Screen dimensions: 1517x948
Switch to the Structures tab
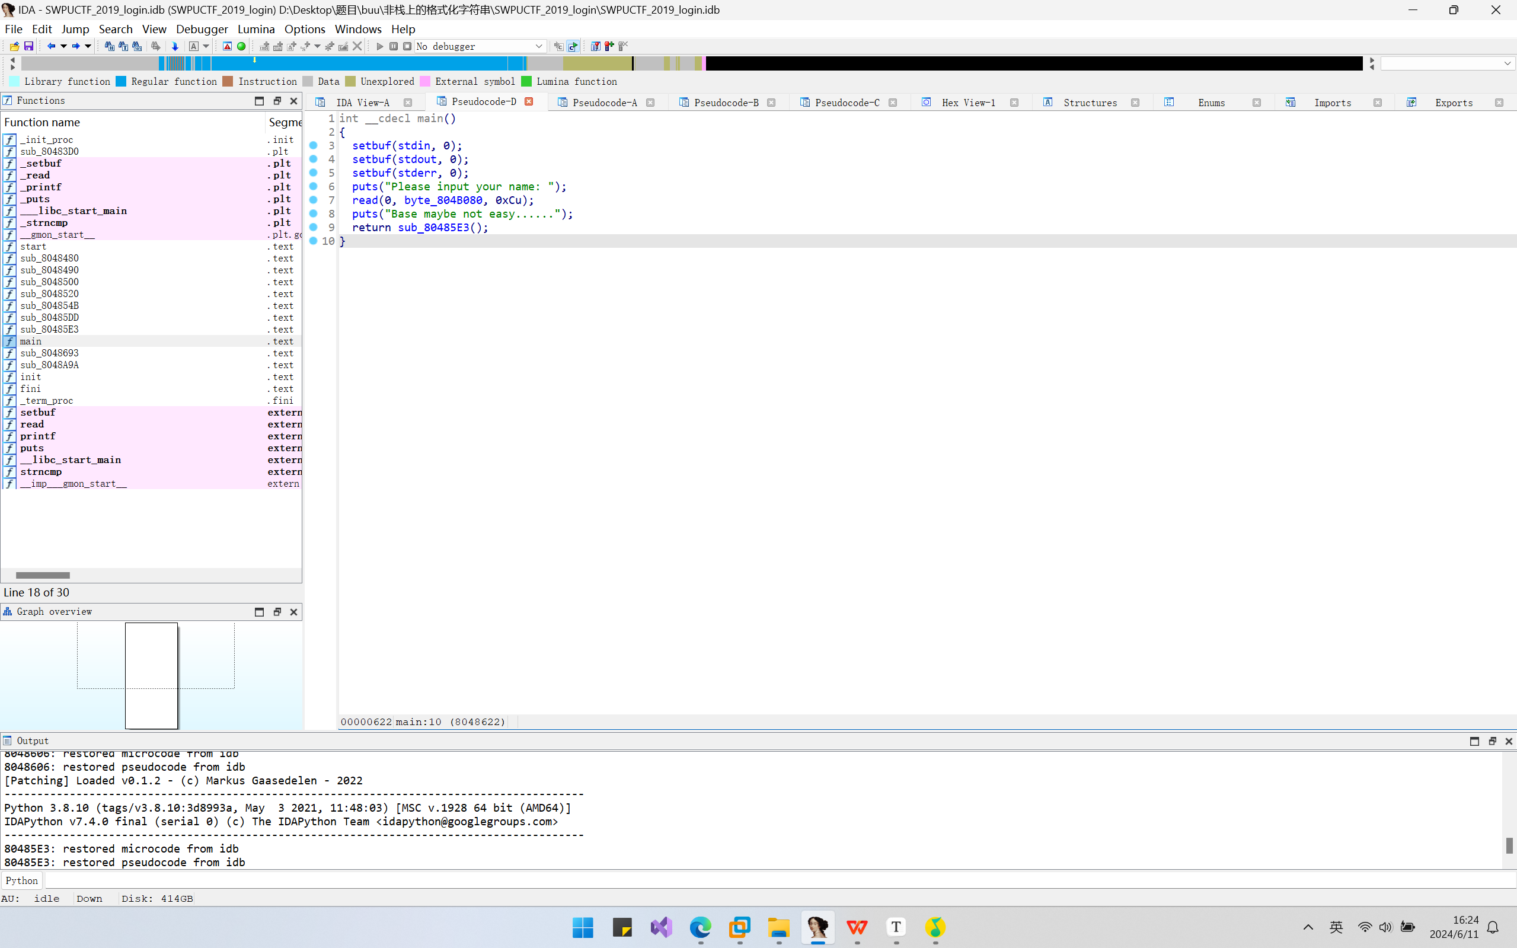1090,103
